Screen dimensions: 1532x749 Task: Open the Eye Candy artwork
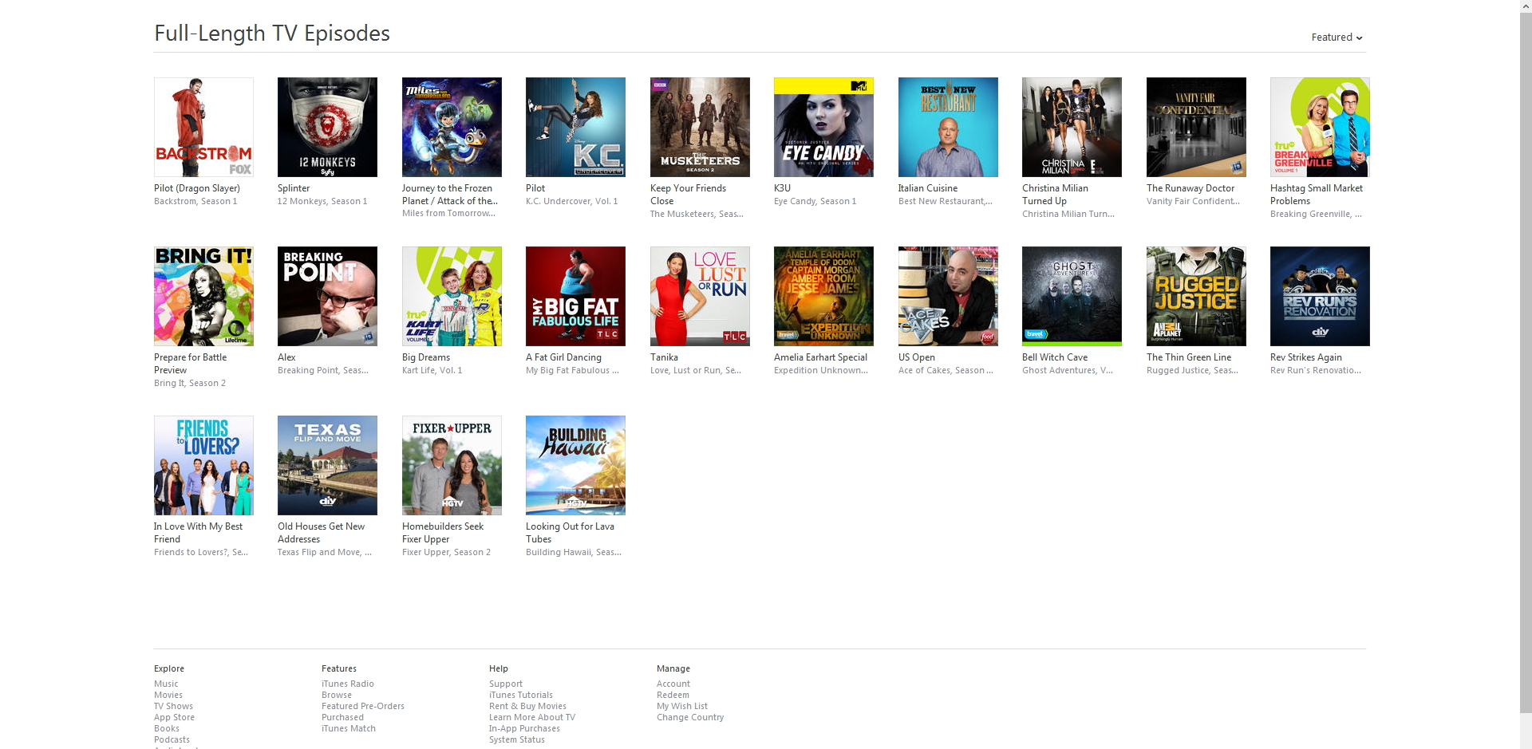(x=823, y=127)
